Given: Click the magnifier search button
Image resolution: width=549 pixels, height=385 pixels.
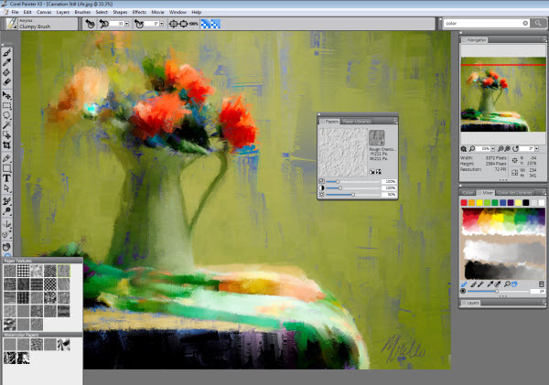Looking at the screenshot, I should click(538, 23).
